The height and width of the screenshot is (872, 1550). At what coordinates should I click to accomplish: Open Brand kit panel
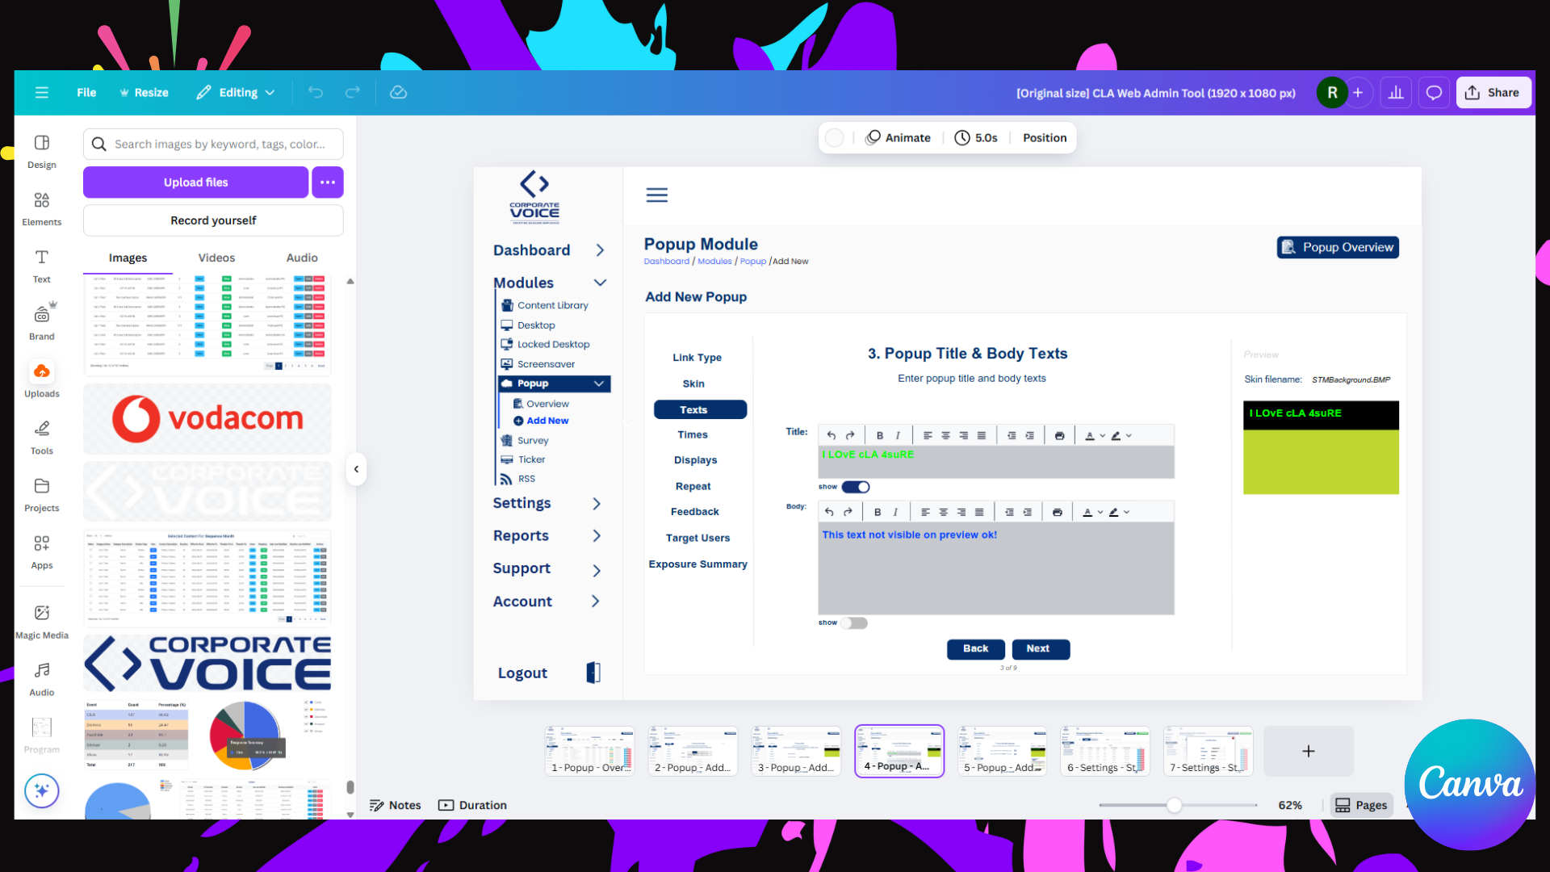click(41, 322)
